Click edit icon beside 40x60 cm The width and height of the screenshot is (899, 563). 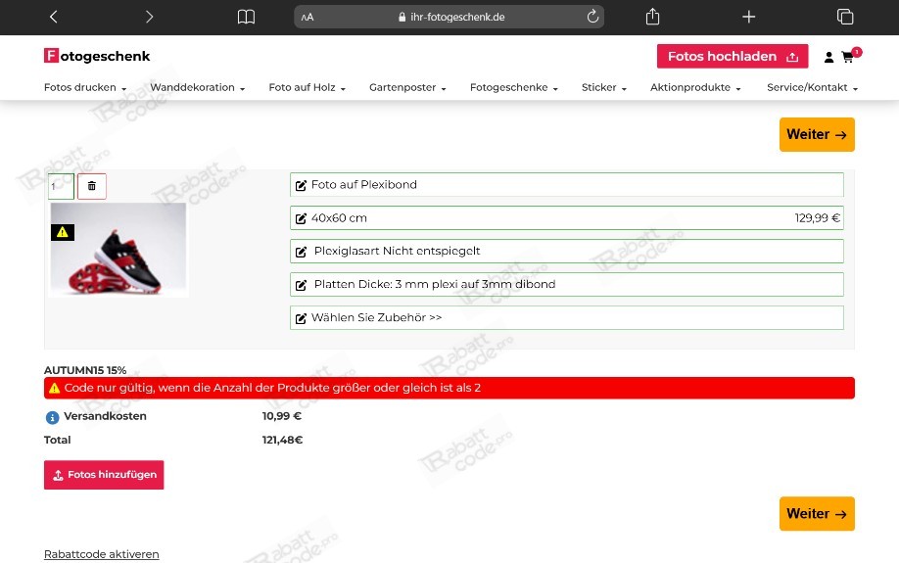pos(301,218)
